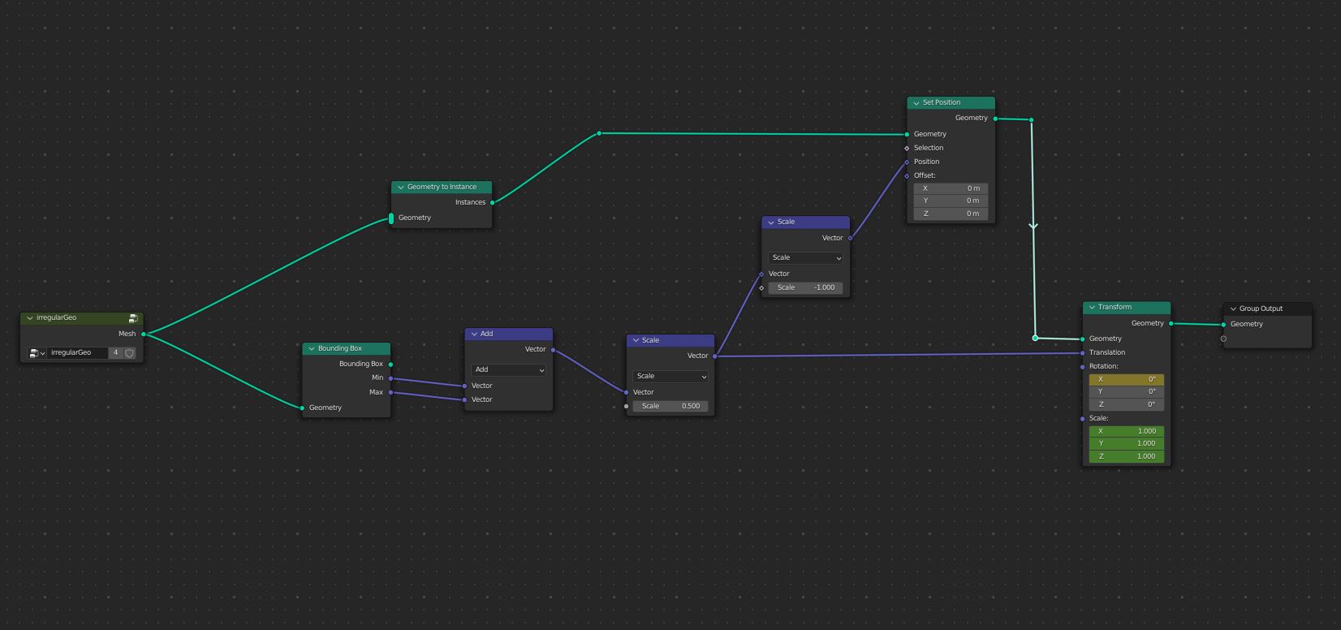Image resolution: width=1341 pixels, height=630 pixels.
Task: Open the irregularGeo node group browse menu
Action: pyautogui.click(x=37, y=353)
